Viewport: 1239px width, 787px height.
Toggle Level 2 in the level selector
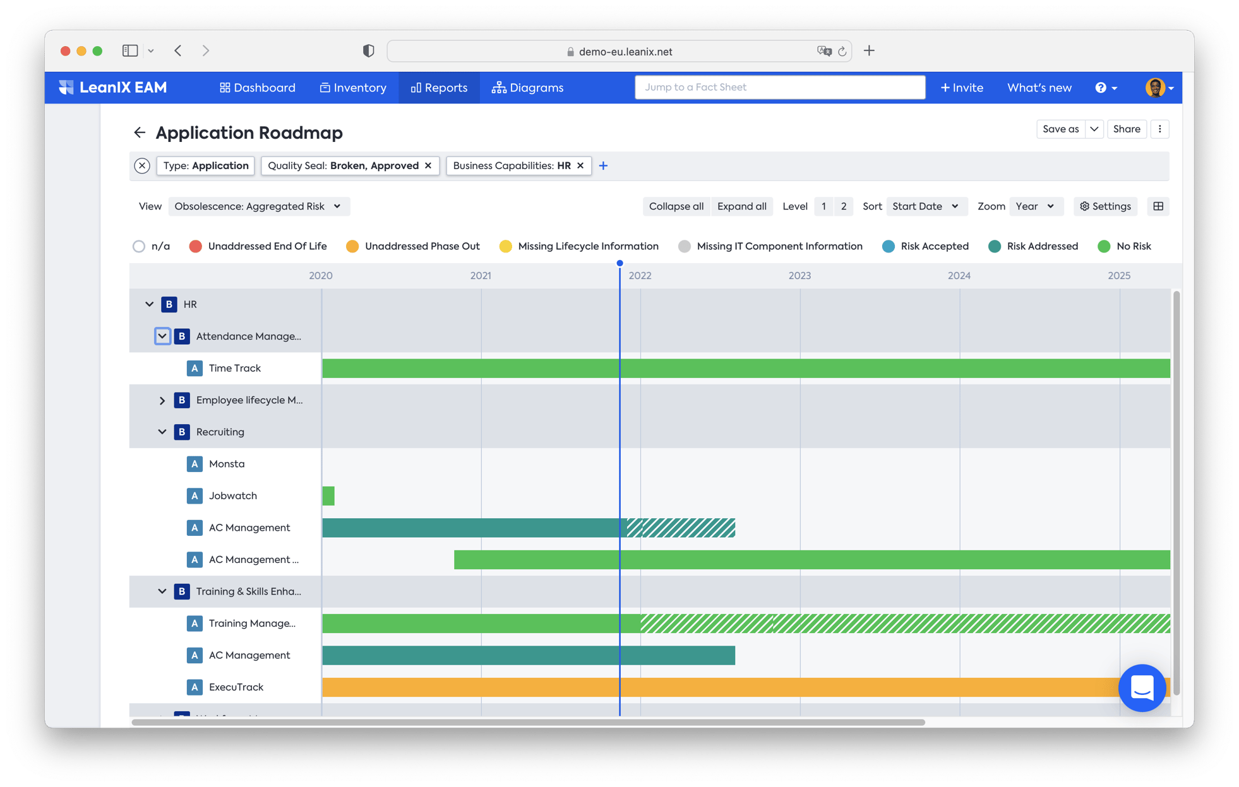(x=843, y=206)
